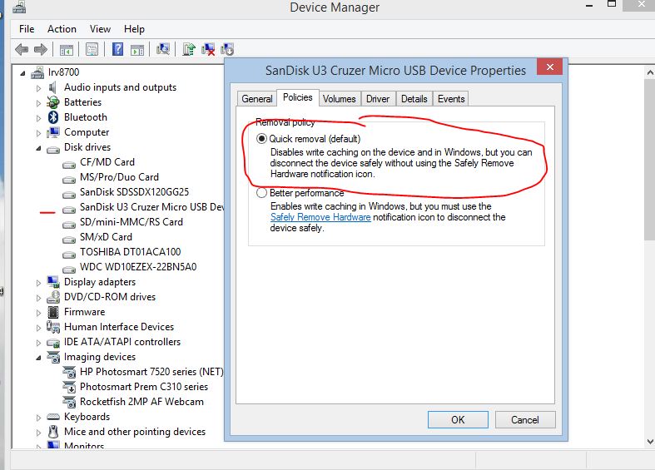The width and height of the screenshot is (655, 470).
Task: Click the Batteries category icon
Action: click(53, 102)
